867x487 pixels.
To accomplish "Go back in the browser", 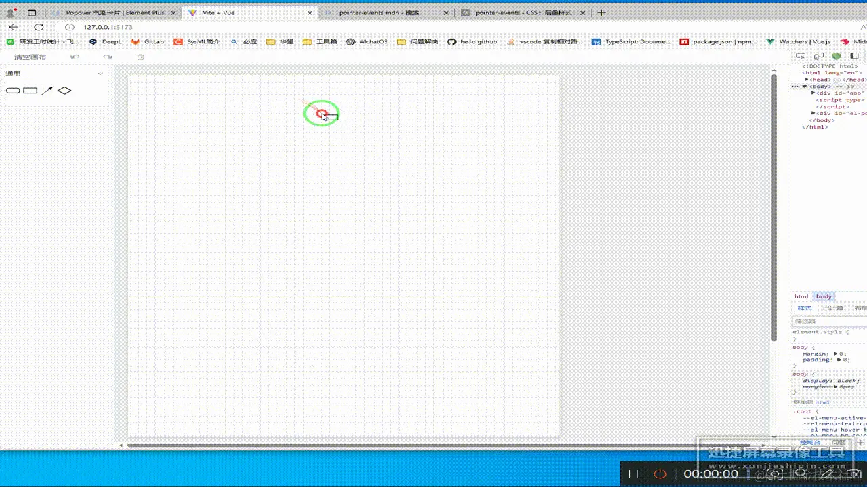I will tap(14, 27).
